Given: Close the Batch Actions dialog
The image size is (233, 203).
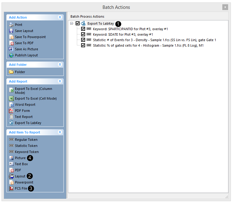Looking at the screenshot, I should [x=225, y=7].
